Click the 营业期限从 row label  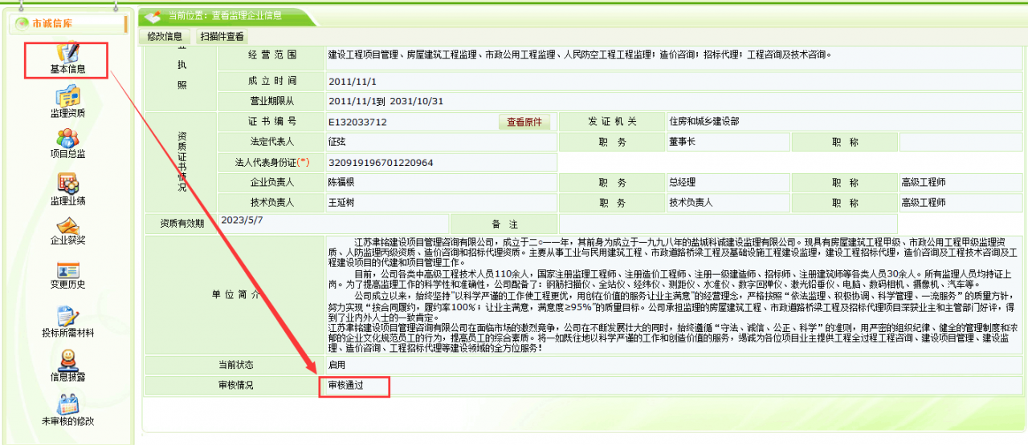click(271, 102)
